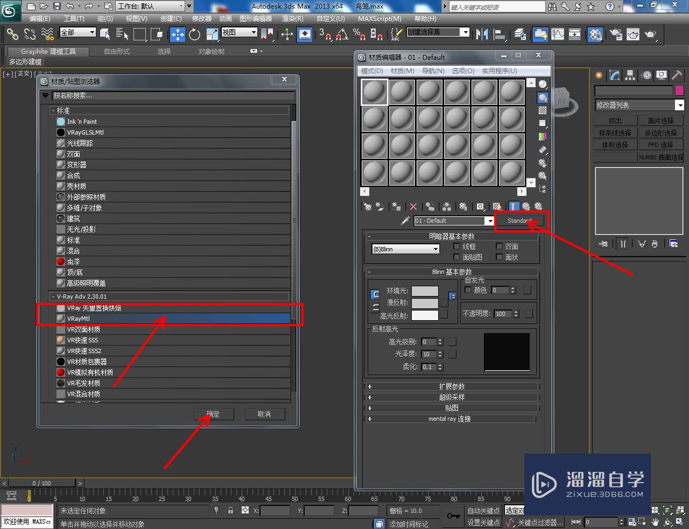Viewport: 689px width, 529px height.
Task: Activate the Select and Rotate tool
Action: tap(195, 34)
